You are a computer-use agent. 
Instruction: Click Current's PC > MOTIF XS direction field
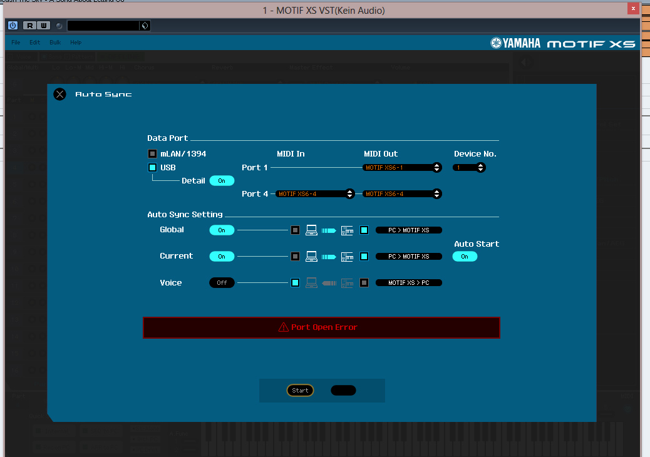(409, 257)
